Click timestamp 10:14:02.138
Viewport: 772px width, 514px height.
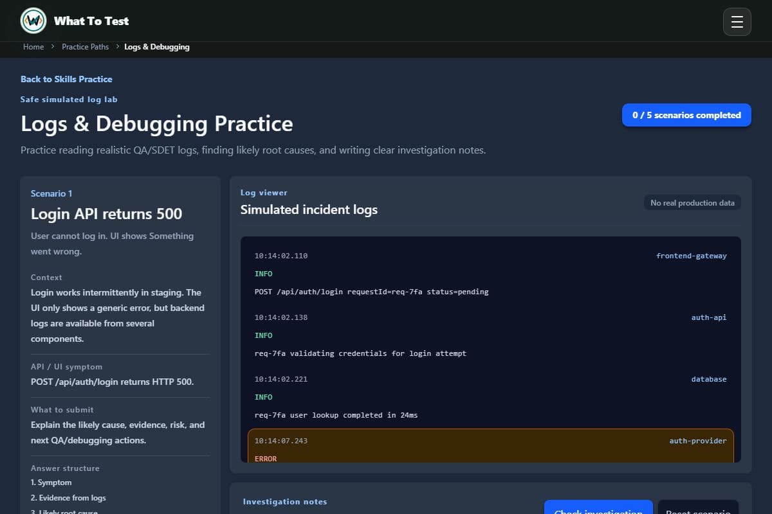[281, 317]
